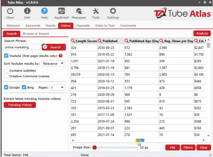213x157 pixels.
Task: Enable the Creative Commons License checkbox
Action: (x=6, y=76)
